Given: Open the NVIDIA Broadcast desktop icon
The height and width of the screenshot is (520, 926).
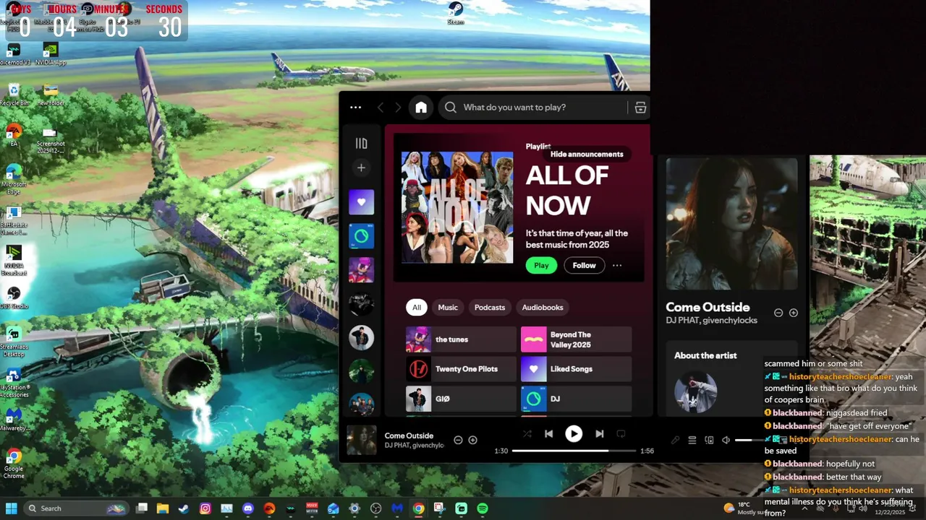Looking at the screenshot, I should (x=14, y=260).
